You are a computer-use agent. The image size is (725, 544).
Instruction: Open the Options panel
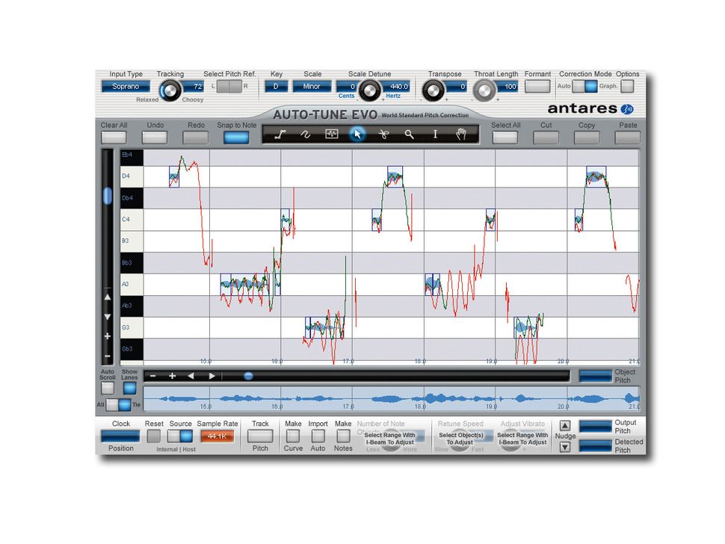628,87
